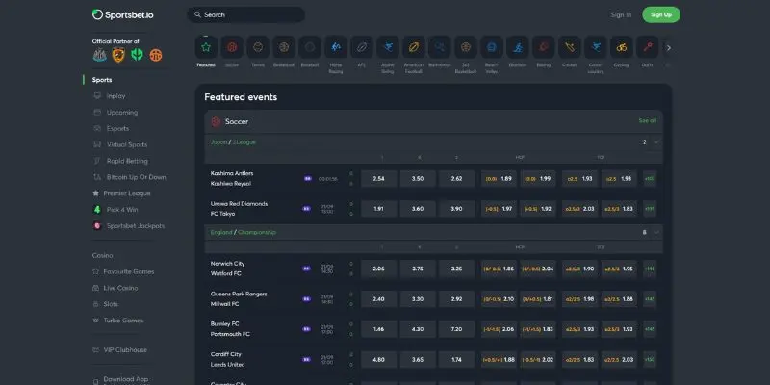This screenshot has width=770, height=385.
Task: Open the Beach Volley icon
Action: click(492, 47)
